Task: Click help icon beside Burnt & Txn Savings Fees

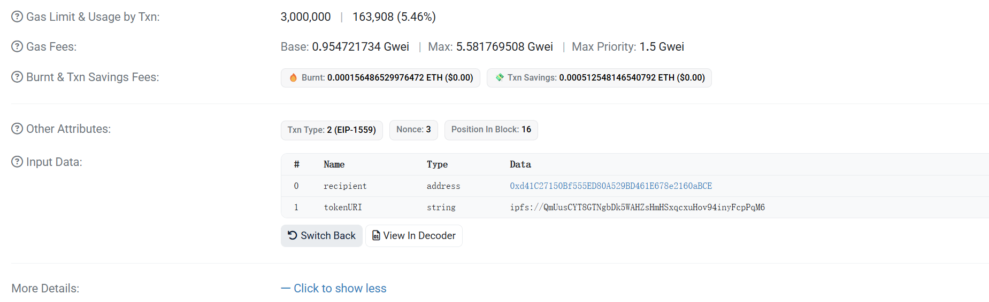Action: point(17,77)
